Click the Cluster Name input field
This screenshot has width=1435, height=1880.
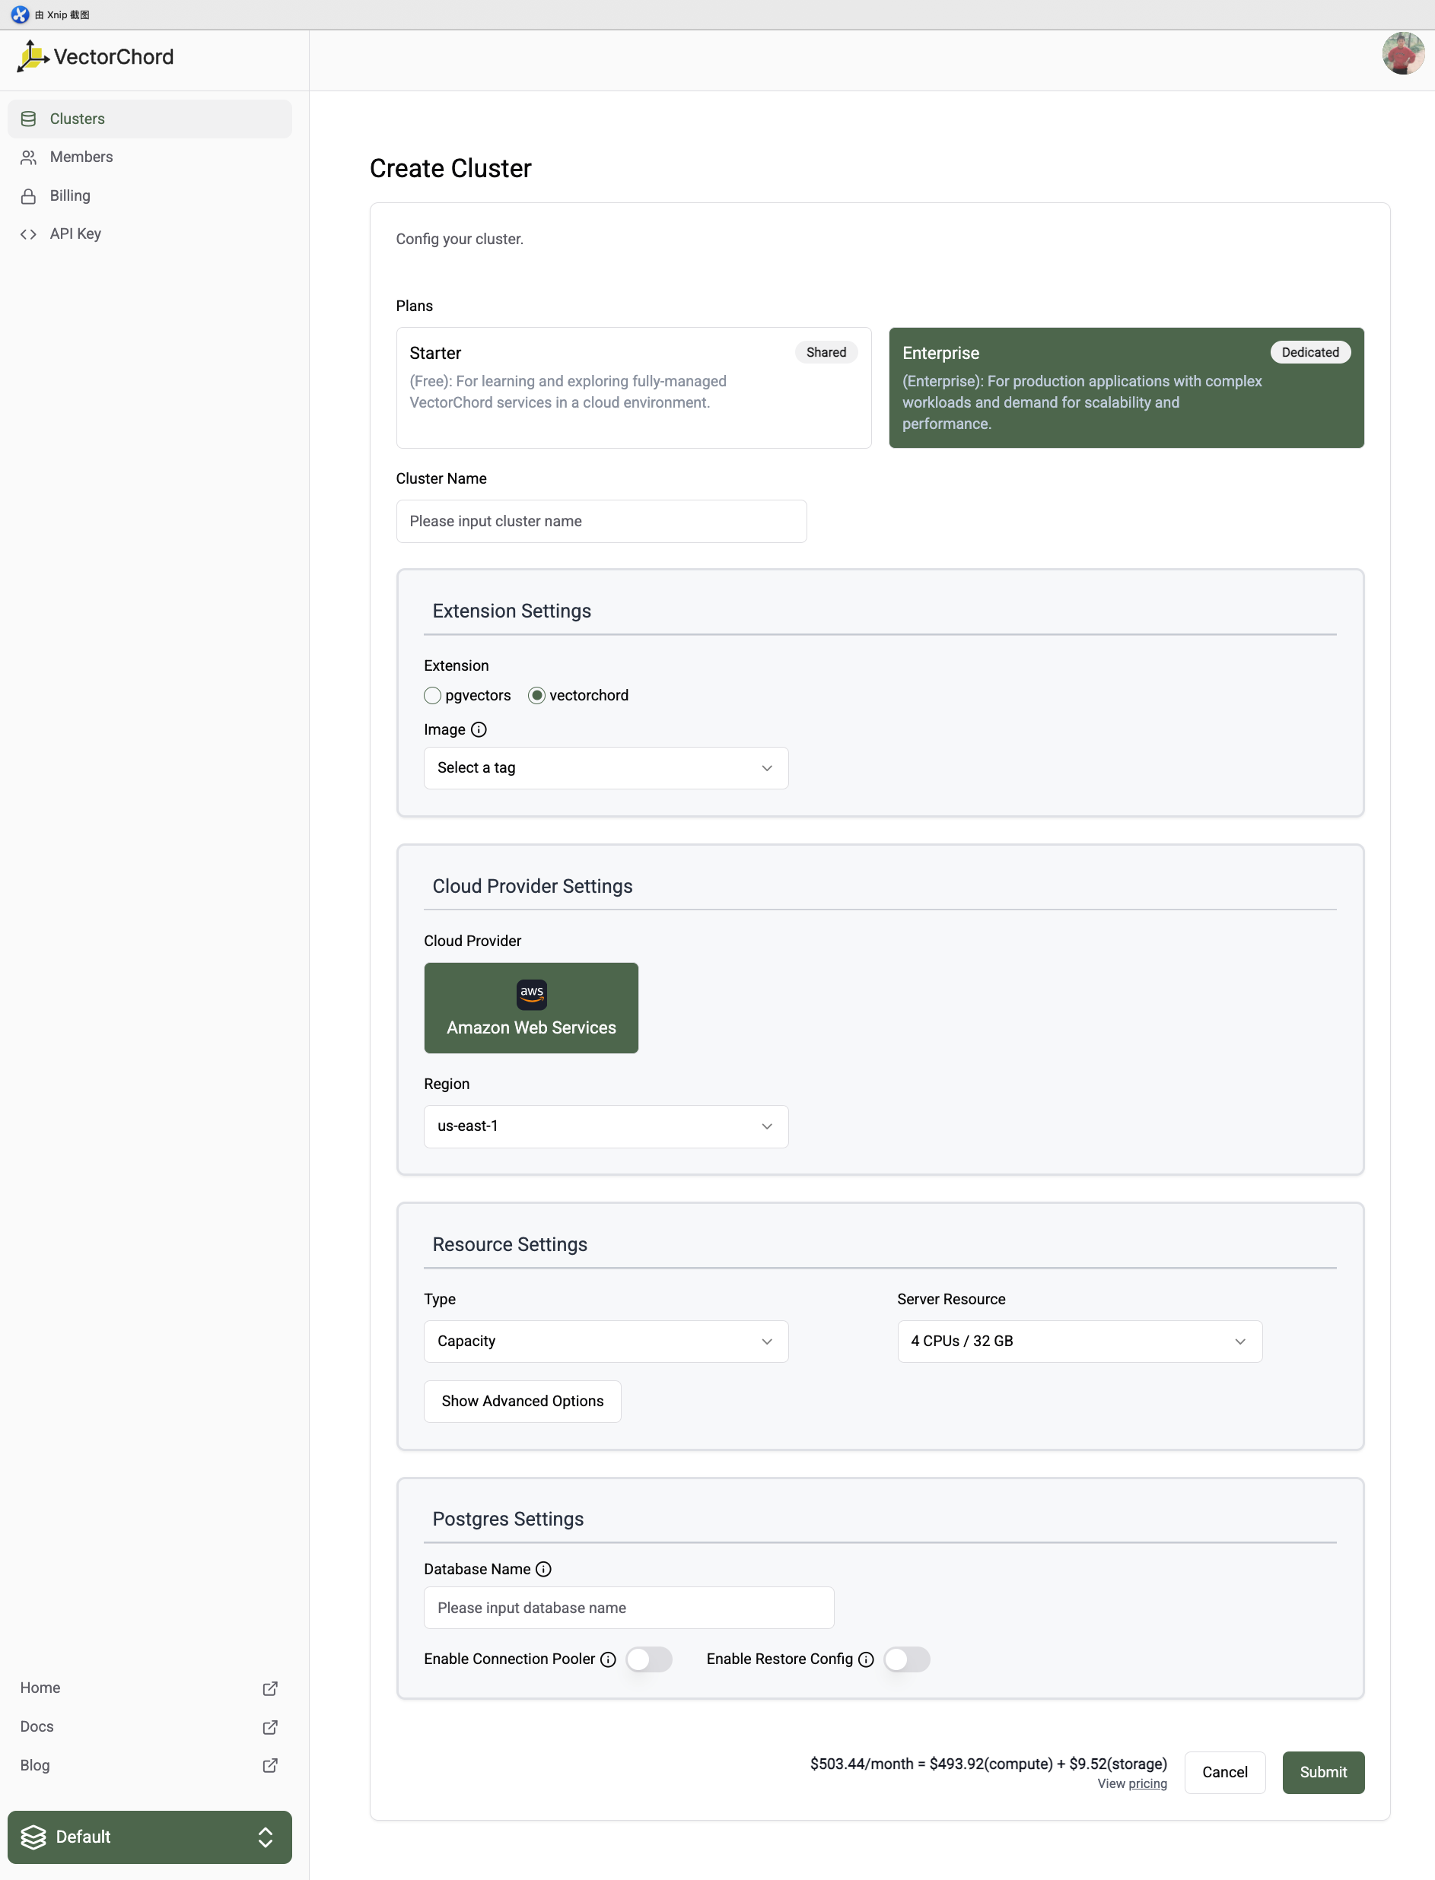coord(600,521)
